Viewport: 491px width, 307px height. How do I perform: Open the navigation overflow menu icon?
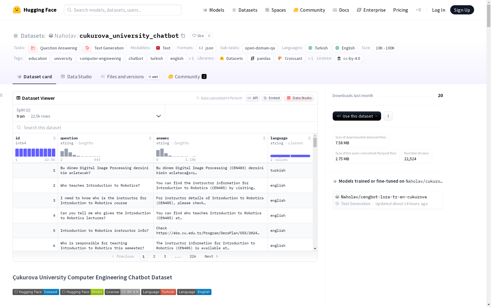[x=418, y=10]
